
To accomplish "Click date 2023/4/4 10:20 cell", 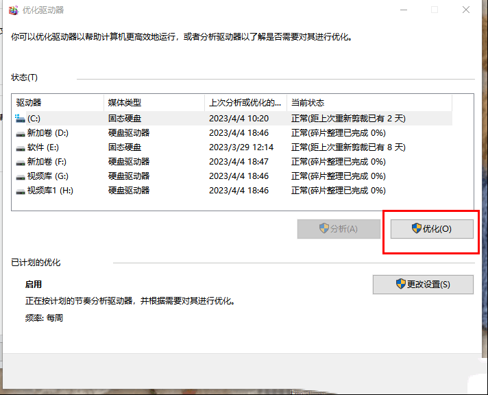I will 239,119.
